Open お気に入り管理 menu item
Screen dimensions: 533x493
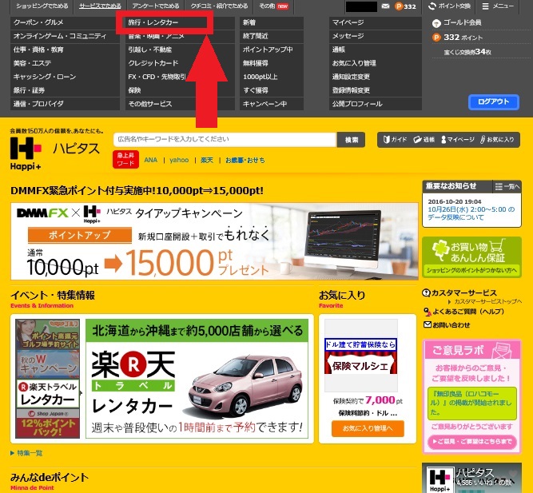376,63
